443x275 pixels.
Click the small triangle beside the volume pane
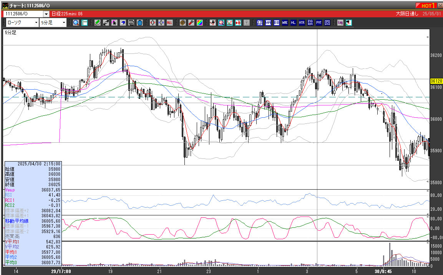(x=427, y=243)
